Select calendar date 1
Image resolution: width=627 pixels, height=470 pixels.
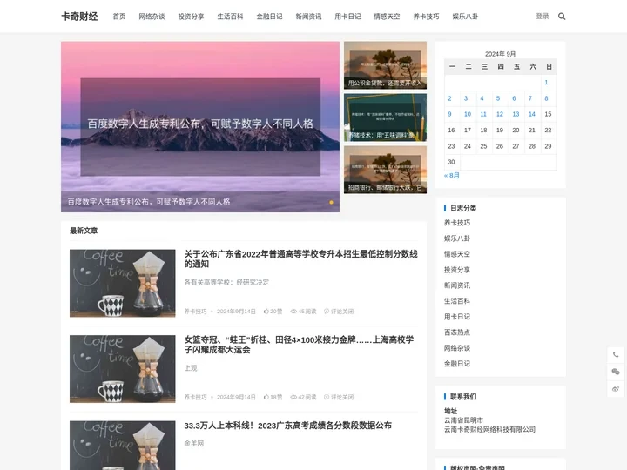coord(546,83)
